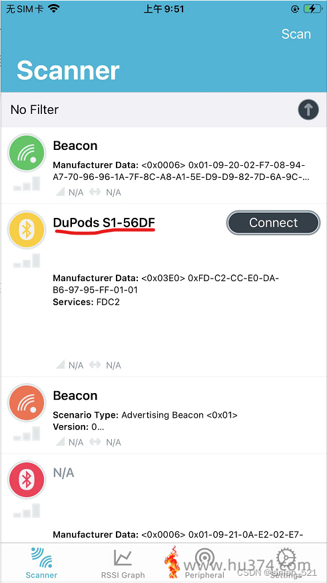Image resolution: width=327 pixels, height=583 pixels.
Task: Open the Scanner tab
Action: 41,563
